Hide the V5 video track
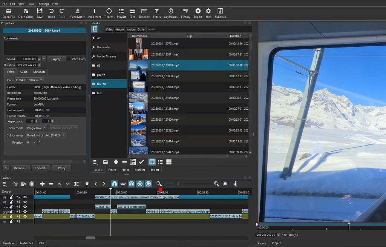The height and width of the screenshot is (247, 386). [x=25, y=196]
